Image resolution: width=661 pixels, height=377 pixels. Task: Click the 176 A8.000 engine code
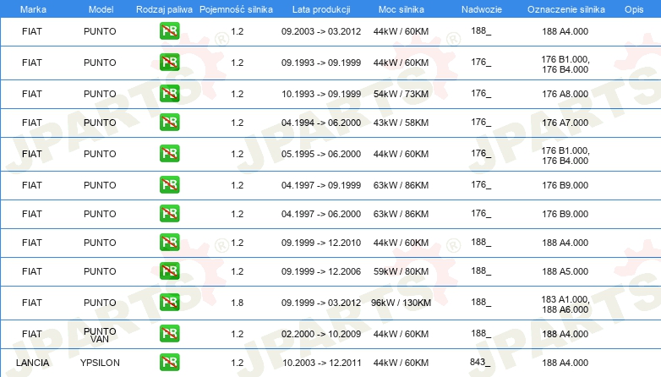(565, 94)
